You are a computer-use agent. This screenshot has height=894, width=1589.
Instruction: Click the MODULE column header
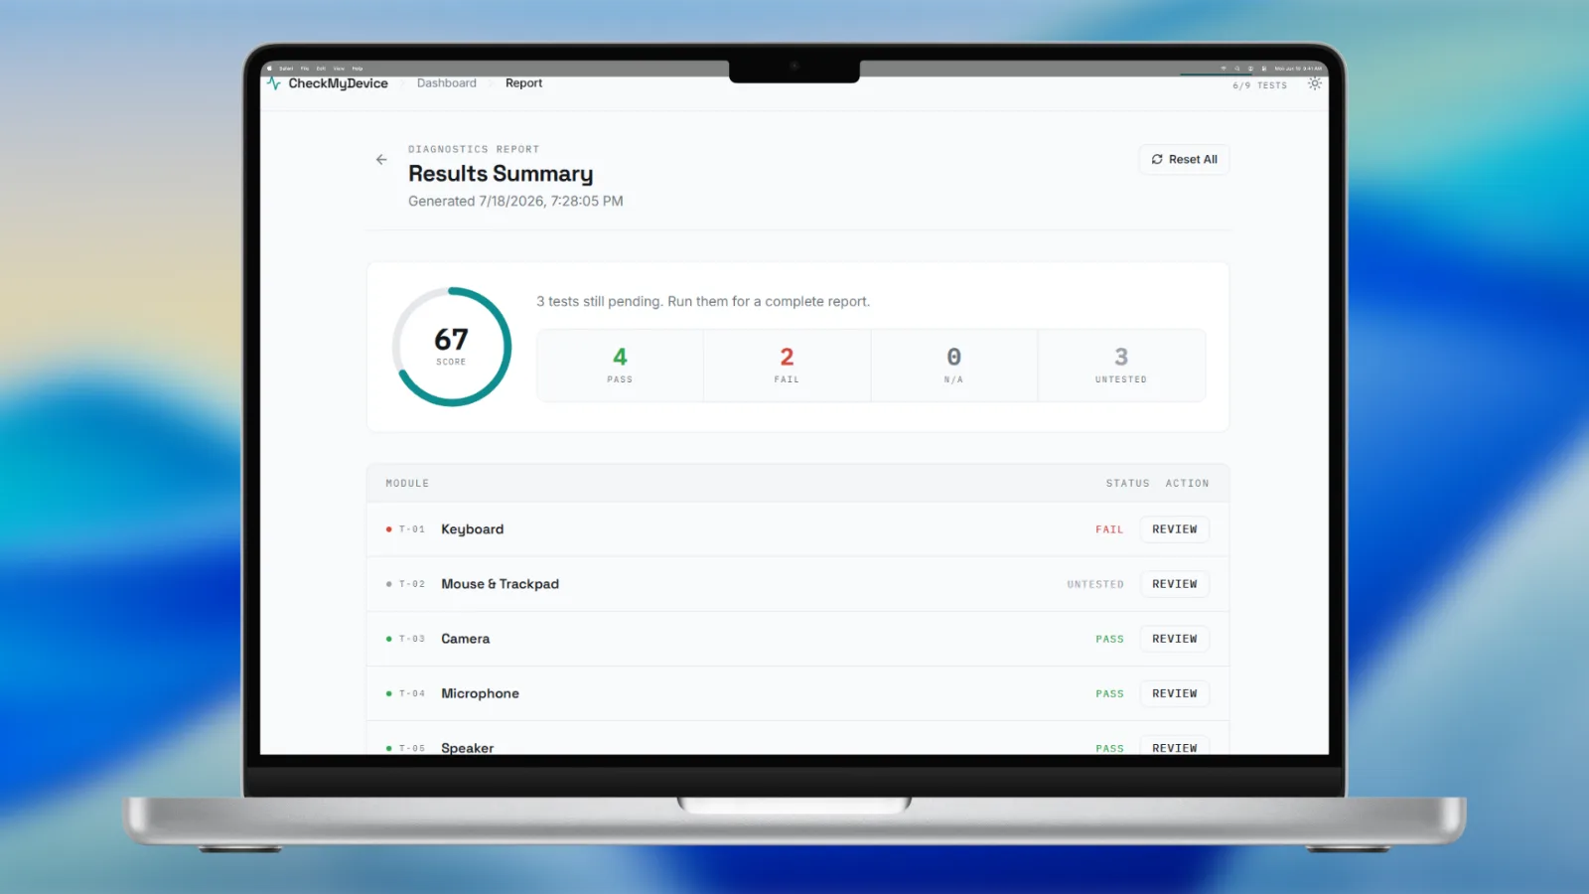pos(407,483)
